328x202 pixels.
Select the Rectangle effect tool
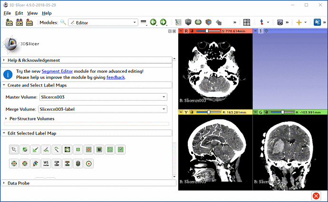pyautogui.click(x=78, y=150)
